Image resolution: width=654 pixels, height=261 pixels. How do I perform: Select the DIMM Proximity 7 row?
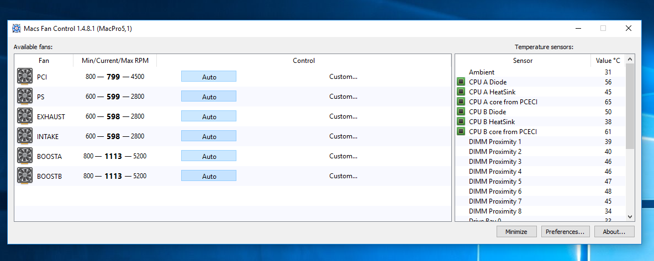tap(541, 201)
